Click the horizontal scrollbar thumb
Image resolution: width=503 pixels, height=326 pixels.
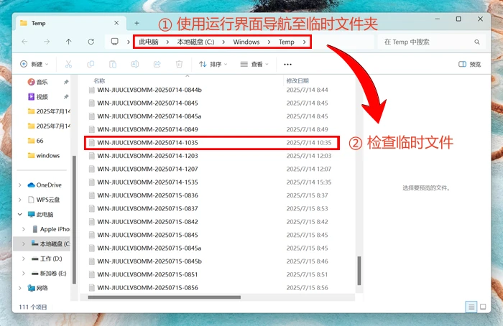[164, 297]
